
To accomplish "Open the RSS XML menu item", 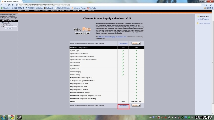I will (x=76, y=11).
